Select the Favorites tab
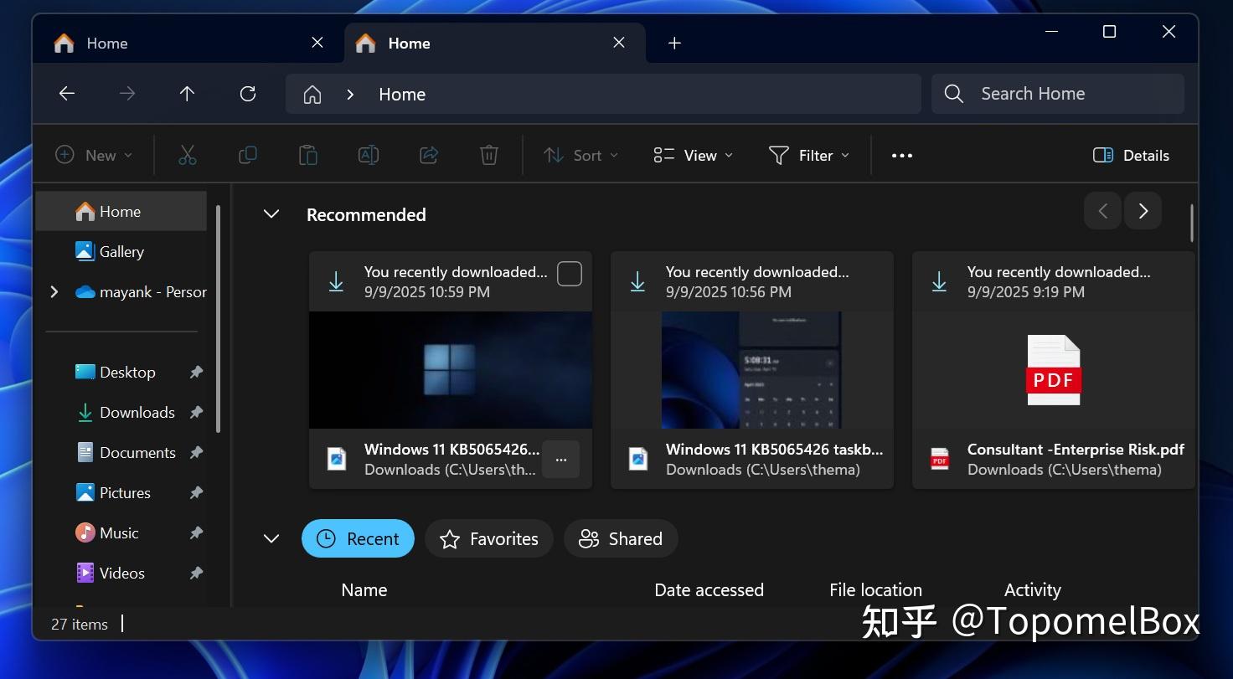 (x=489, y=538)
